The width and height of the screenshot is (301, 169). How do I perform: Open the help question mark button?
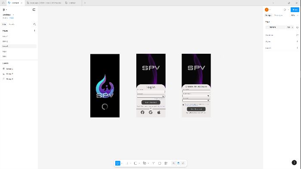point(294,163)
